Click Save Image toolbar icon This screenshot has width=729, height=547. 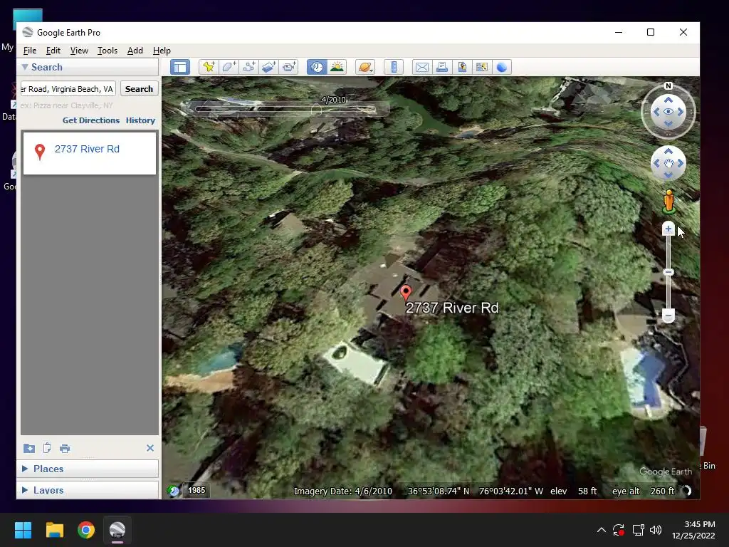[x=462, y=67]
